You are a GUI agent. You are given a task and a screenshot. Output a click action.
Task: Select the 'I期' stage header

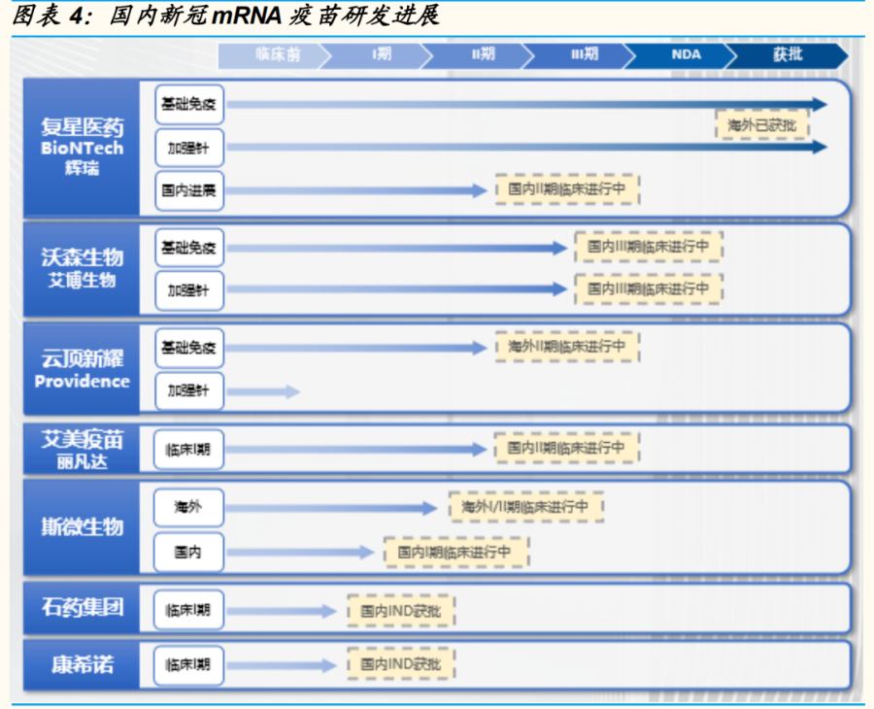376,55
